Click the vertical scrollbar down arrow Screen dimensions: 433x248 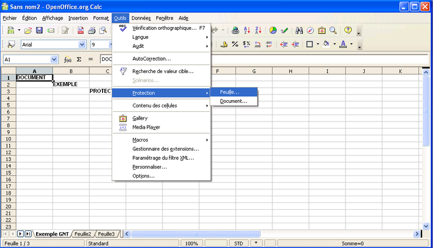point(426,226)
